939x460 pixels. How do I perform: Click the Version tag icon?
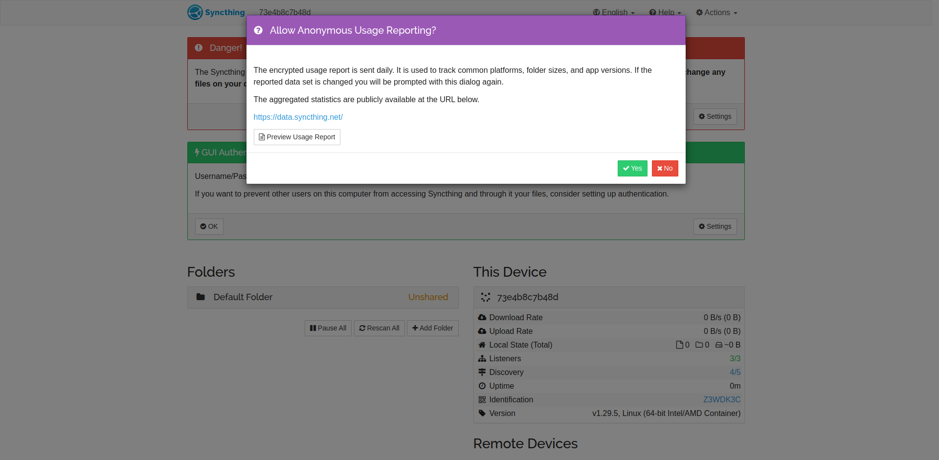point(482,414)
